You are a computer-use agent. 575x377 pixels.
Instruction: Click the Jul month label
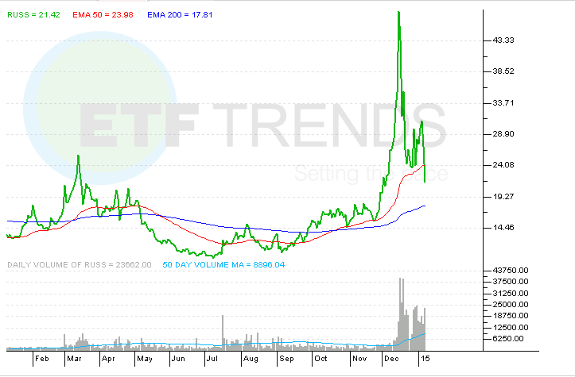coord(212,359)
